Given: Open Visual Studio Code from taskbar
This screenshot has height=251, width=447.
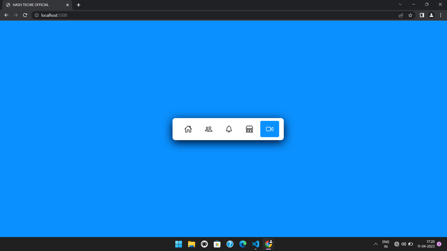Looking at the screenshot, I should [x=255, y=244].
